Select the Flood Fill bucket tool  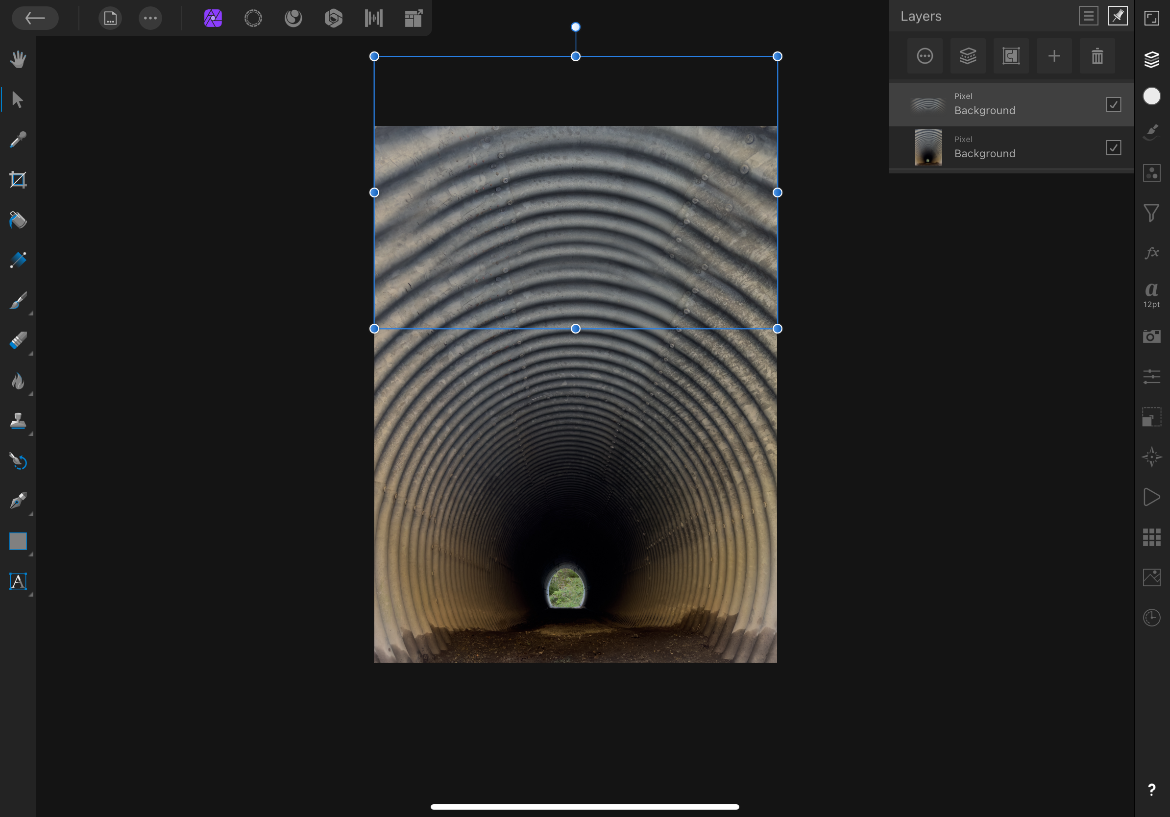[18, 220]
